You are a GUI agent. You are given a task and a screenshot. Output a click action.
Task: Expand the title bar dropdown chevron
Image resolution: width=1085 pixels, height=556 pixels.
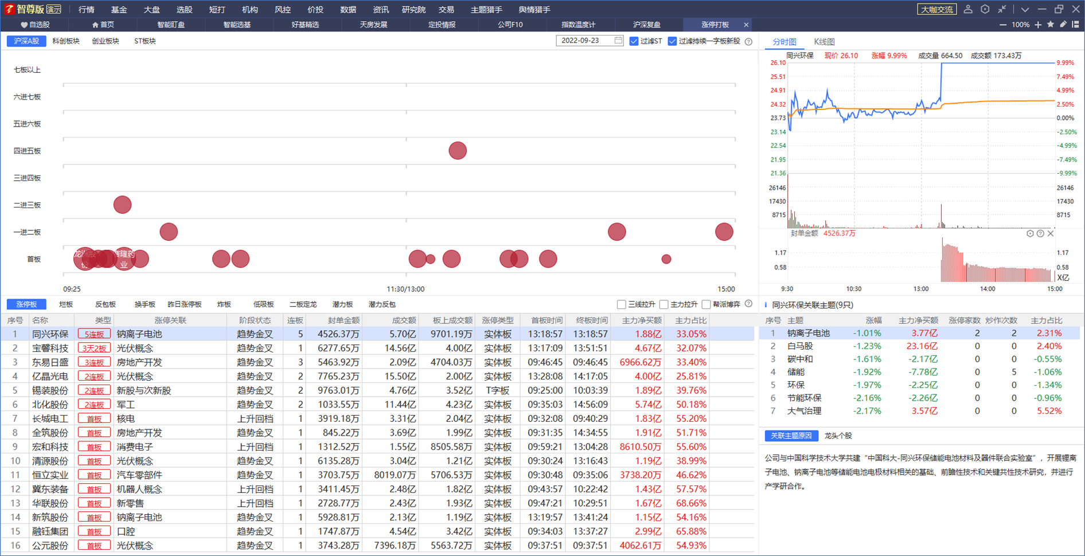pos(1025,9)
